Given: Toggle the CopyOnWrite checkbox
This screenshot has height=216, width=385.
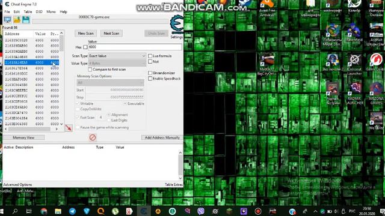Looking at the screenshot, I should [78, 109].
